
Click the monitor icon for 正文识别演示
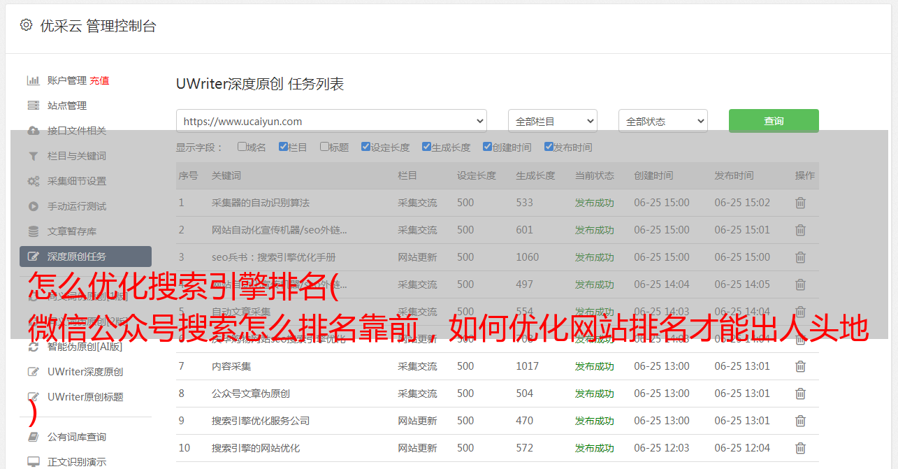(33, 462)
